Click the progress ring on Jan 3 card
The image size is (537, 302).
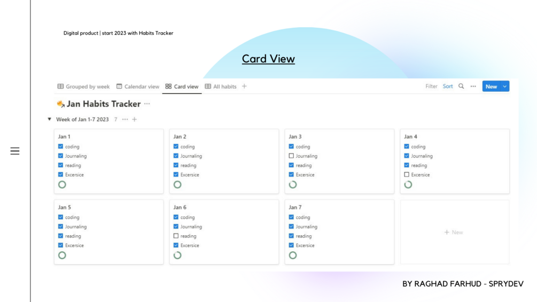pos(293,184)
